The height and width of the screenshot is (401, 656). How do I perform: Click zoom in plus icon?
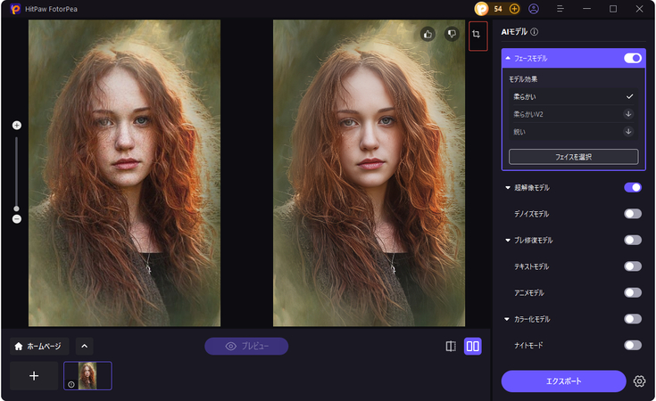tap(16, 126)
